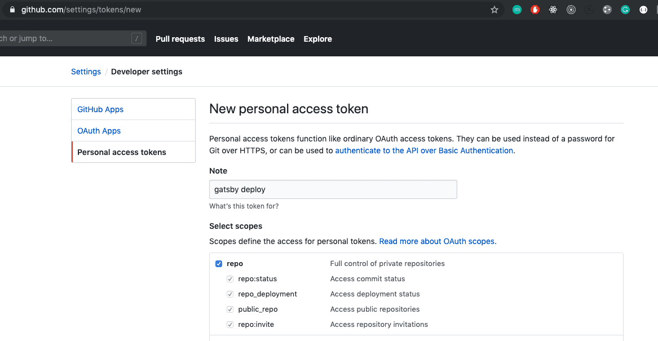Viewport: 658px width, 341px height.
Task: Click the 'repo' scope label
Action: click(x=235, y=264)
